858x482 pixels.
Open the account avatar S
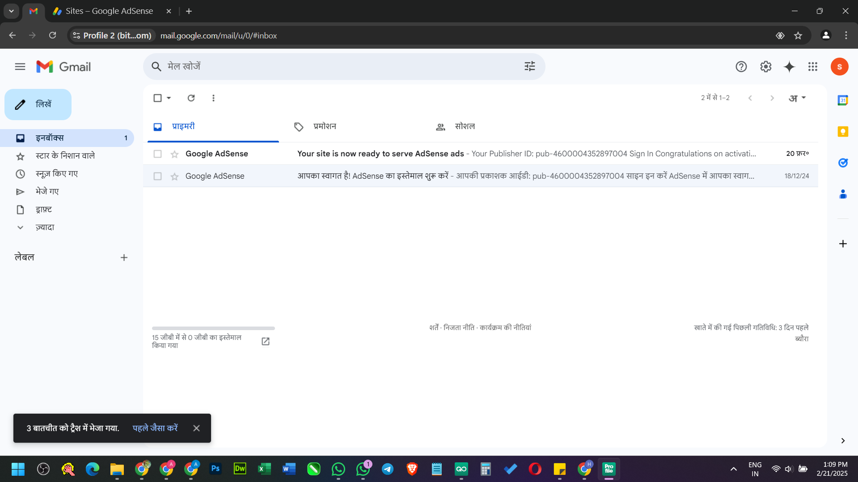pyautogui.click(x=840, y=67)
